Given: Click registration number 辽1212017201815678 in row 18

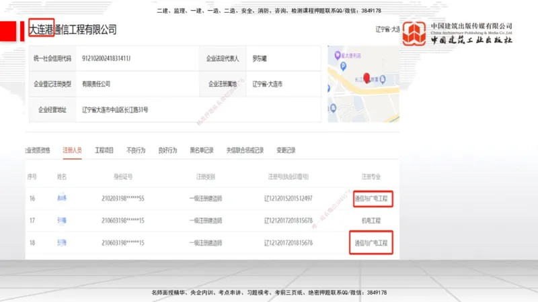Looking at the screenshot, I should (289, 243).
